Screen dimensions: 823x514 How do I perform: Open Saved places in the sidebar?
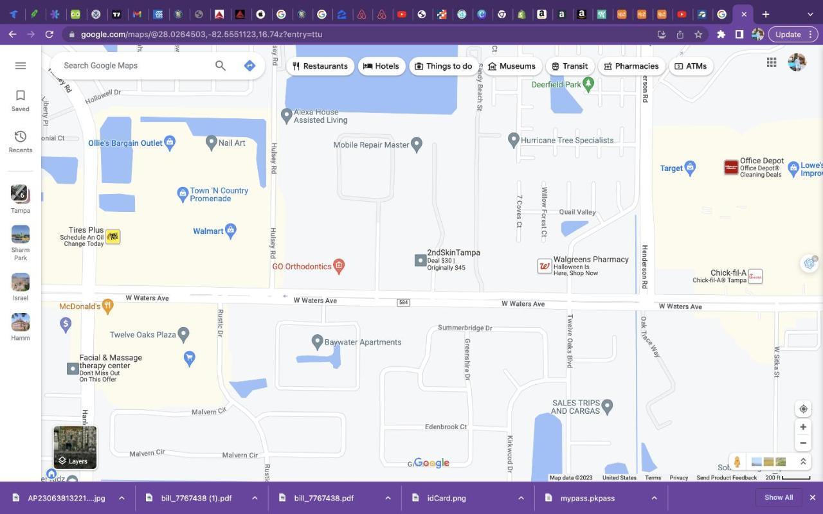click(x=21, y=100)
